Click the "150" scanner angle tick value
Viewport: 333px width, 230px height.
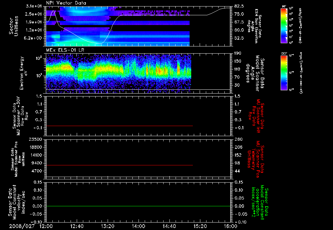point(238,61)
